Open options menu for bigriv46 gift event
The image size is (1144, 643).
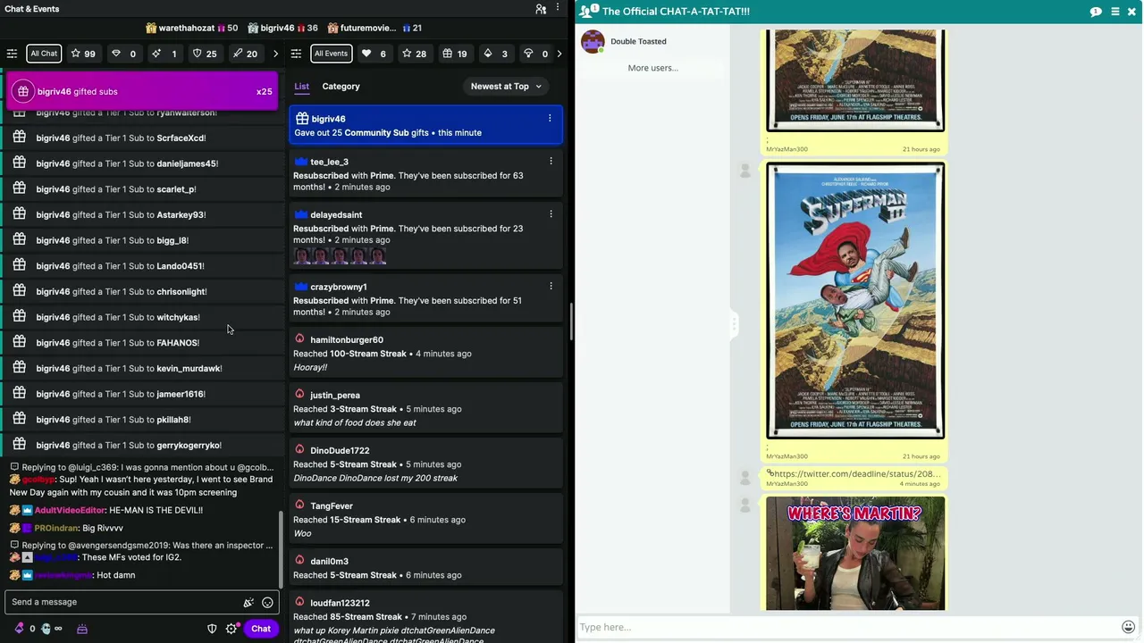click(x=550, y=118)
